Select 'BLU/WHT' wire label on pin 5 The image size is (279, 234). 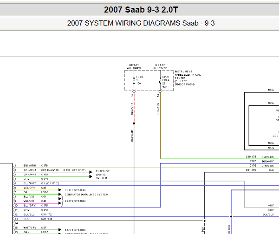coord(30,183)
